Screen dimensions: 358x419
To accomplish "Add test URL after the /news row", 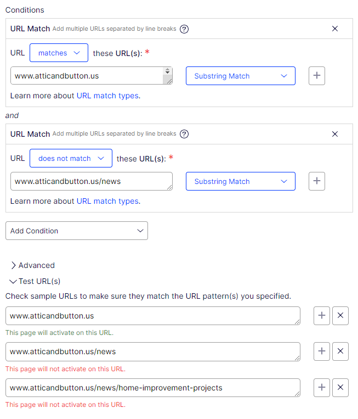I will (x=322, y=351).
